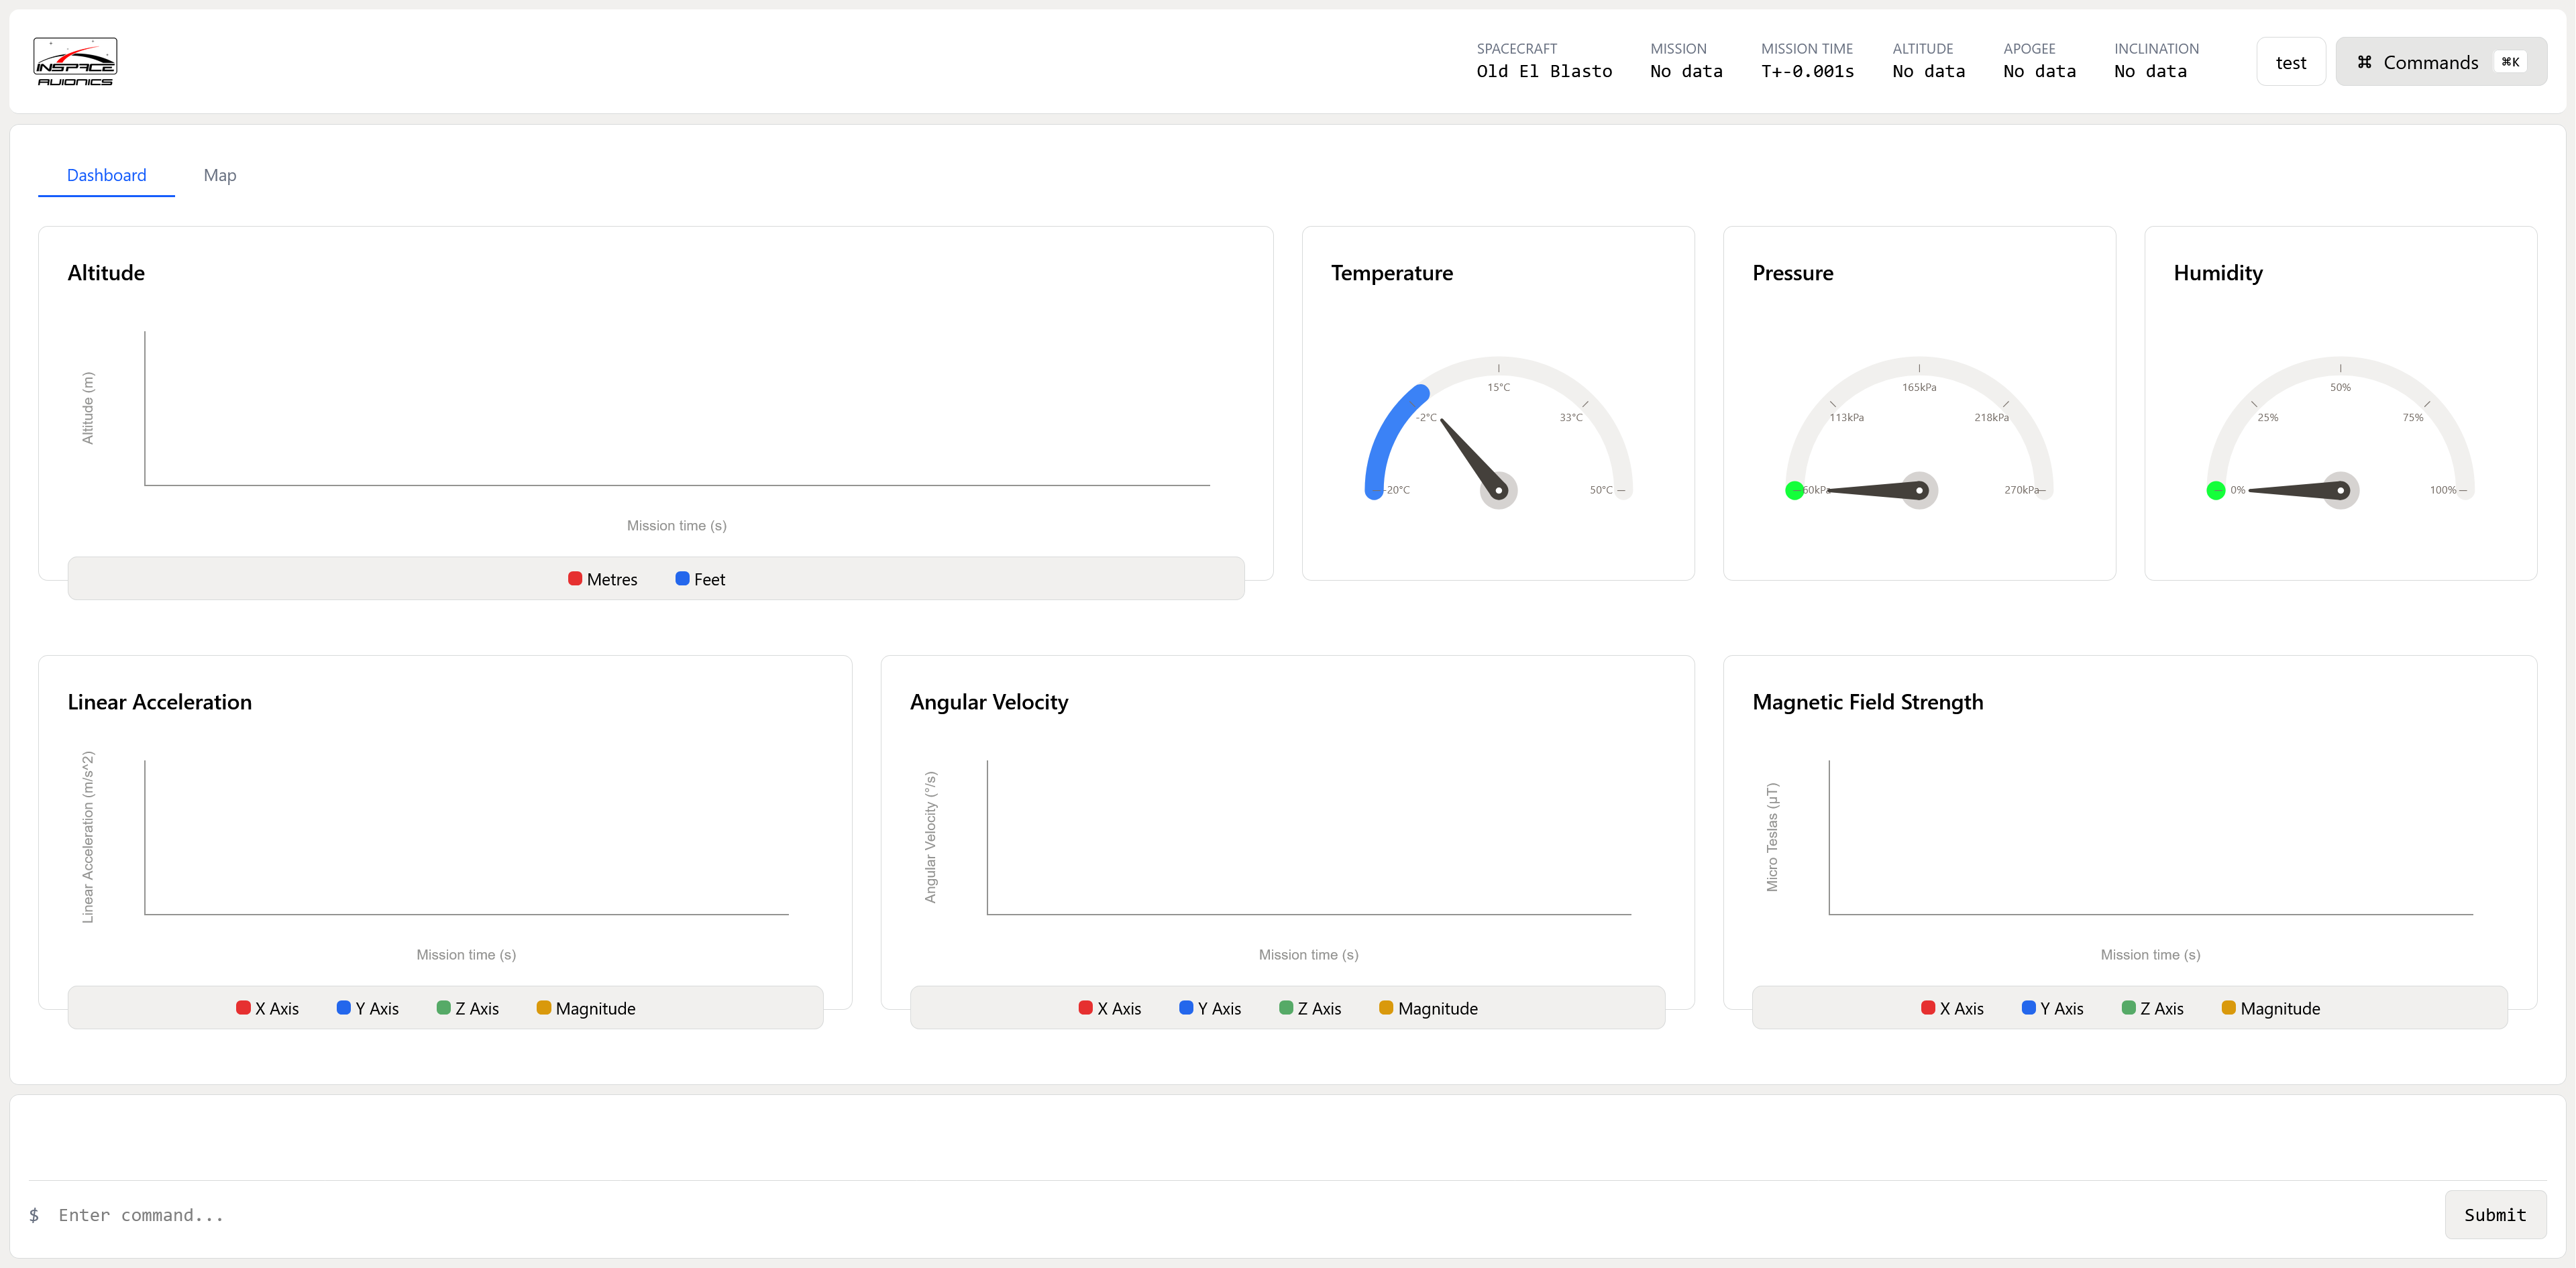Click the APOGEE header label
The width and height of the screenshot is (2576, 1268).
2029,49
